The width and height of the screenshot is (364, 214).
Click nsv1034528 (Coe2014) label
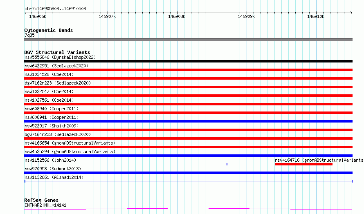tap(49, 74)
